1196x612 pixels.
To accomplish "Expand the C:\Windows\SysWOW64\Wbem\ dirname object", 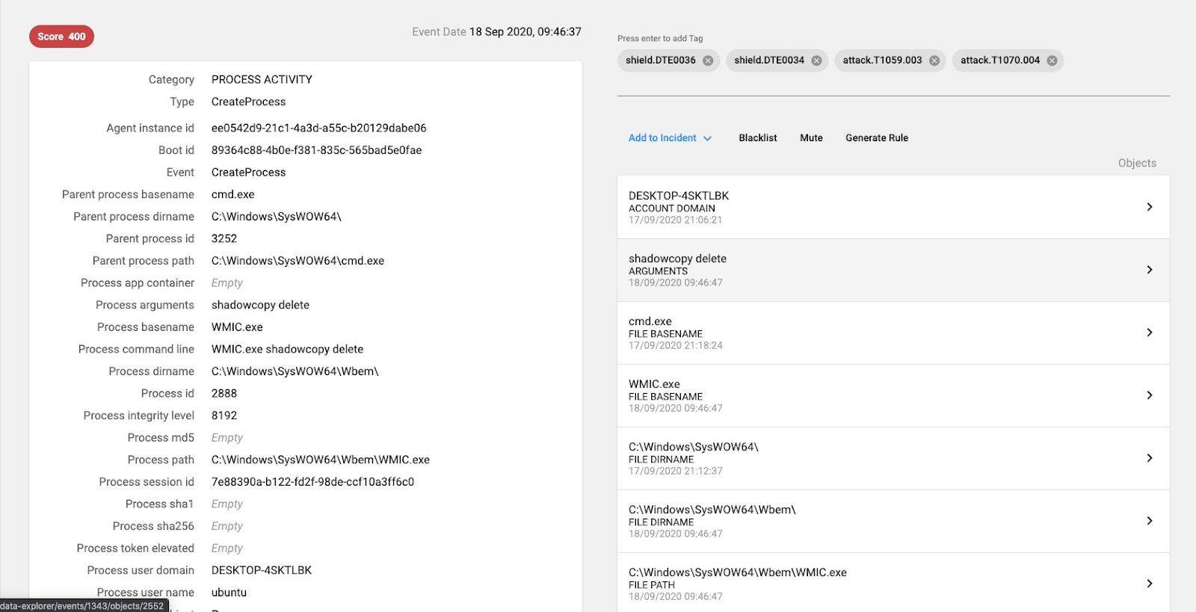I will coord(1149,521).
